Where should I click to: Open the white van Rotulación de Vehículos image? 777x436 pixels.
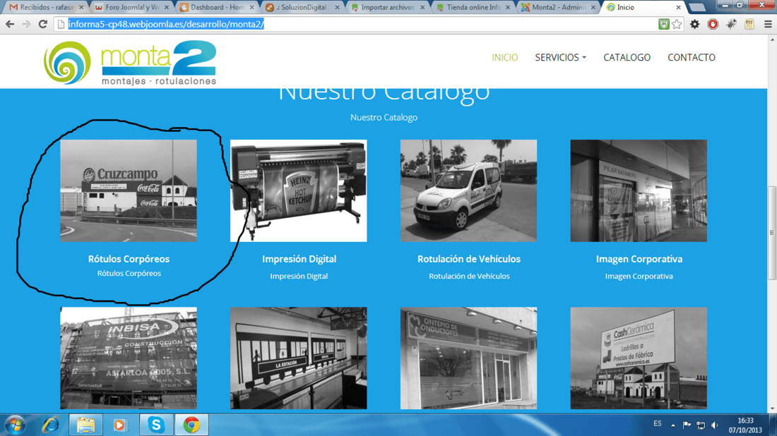click(x=468, y=190)
